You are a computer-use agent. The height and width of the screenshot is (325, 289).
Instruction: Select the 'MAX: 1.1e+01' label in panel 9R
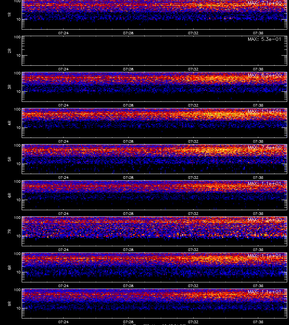[x=264, y=292]
